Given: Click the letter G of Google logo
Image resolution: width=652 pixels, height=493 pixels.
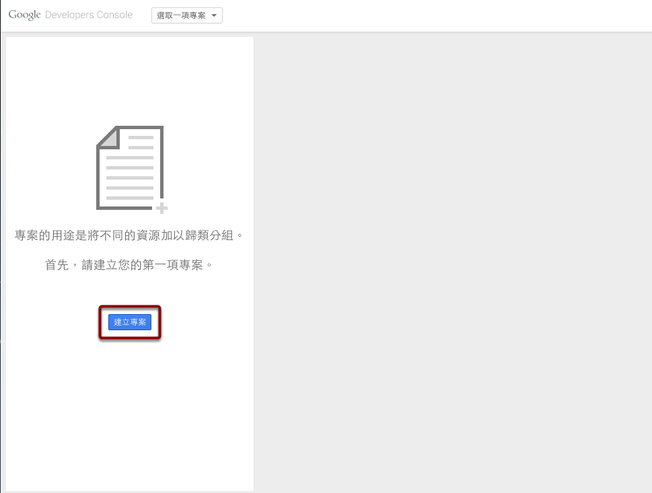Looking at the screenshot, I should click(12, 15).
